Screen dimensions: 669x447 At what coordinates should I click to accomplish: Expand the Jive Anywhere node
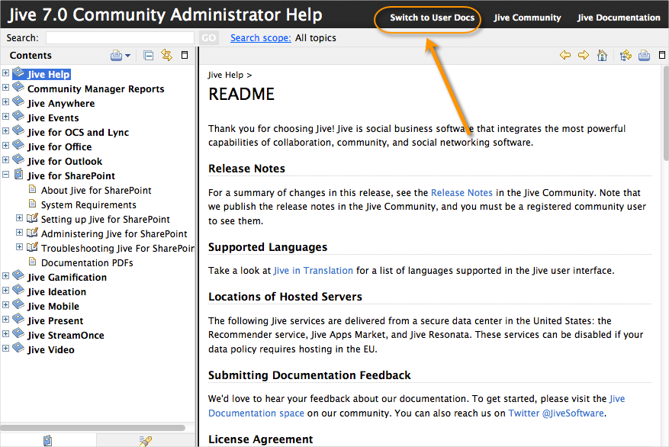(x=5, y=102)
